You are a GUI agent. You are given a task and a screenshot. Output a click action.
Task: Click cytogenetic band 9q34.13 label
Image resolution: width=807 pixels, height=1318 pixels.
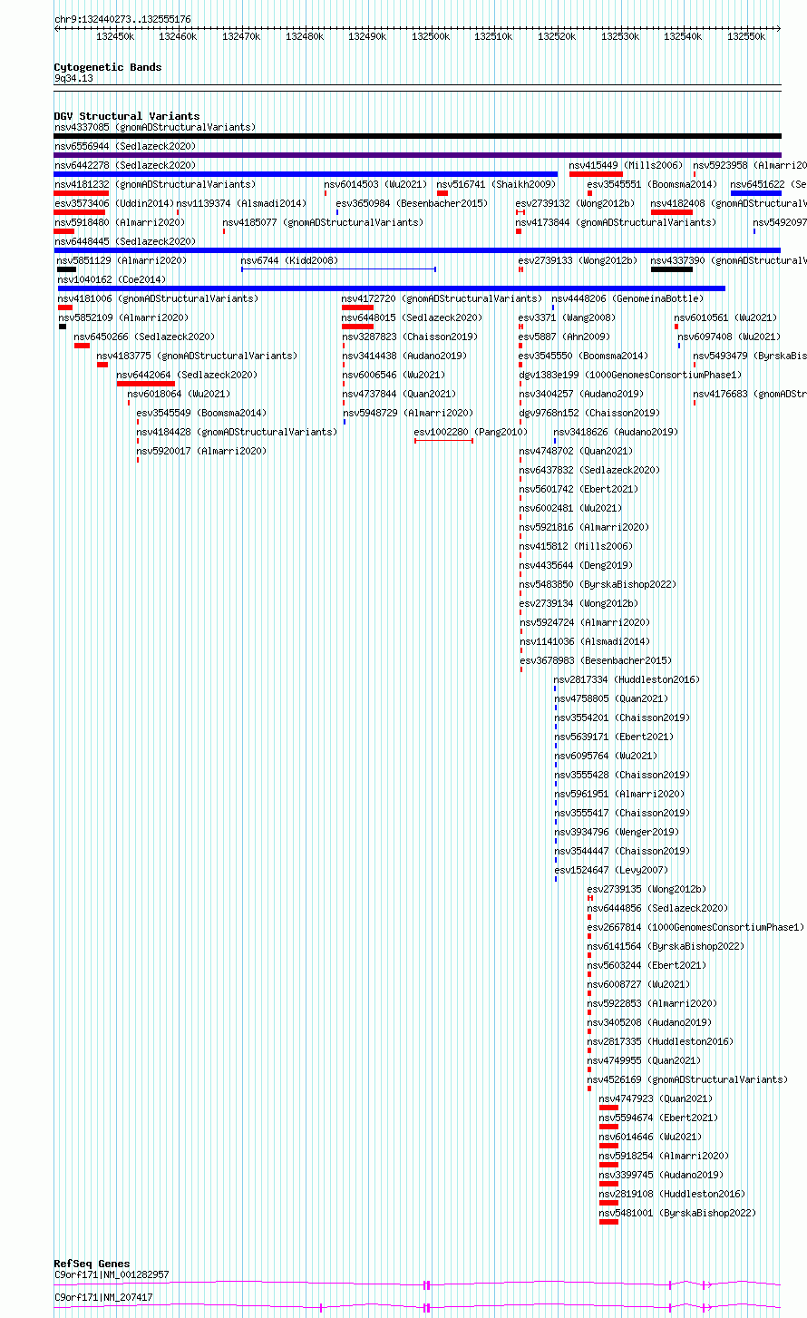[73, 78]
